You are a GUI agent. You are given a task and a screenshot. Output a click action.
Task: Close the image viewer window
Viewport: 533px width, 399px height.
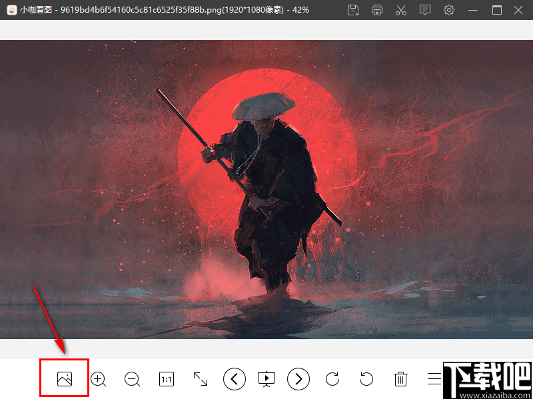[518, 10]
